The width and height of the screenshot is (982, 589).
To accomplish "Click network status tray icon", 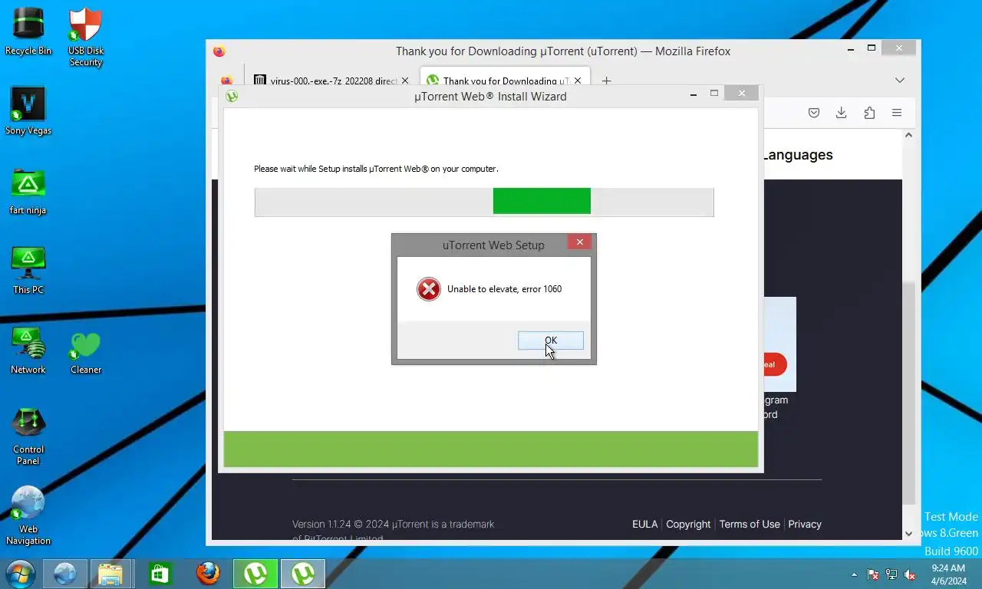I will (x=891, y=574).
